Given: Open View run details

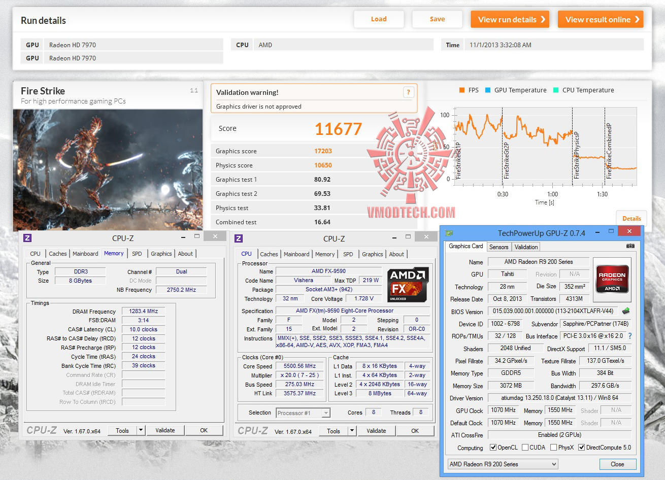Looking at the screenshot, I should 510,19.
